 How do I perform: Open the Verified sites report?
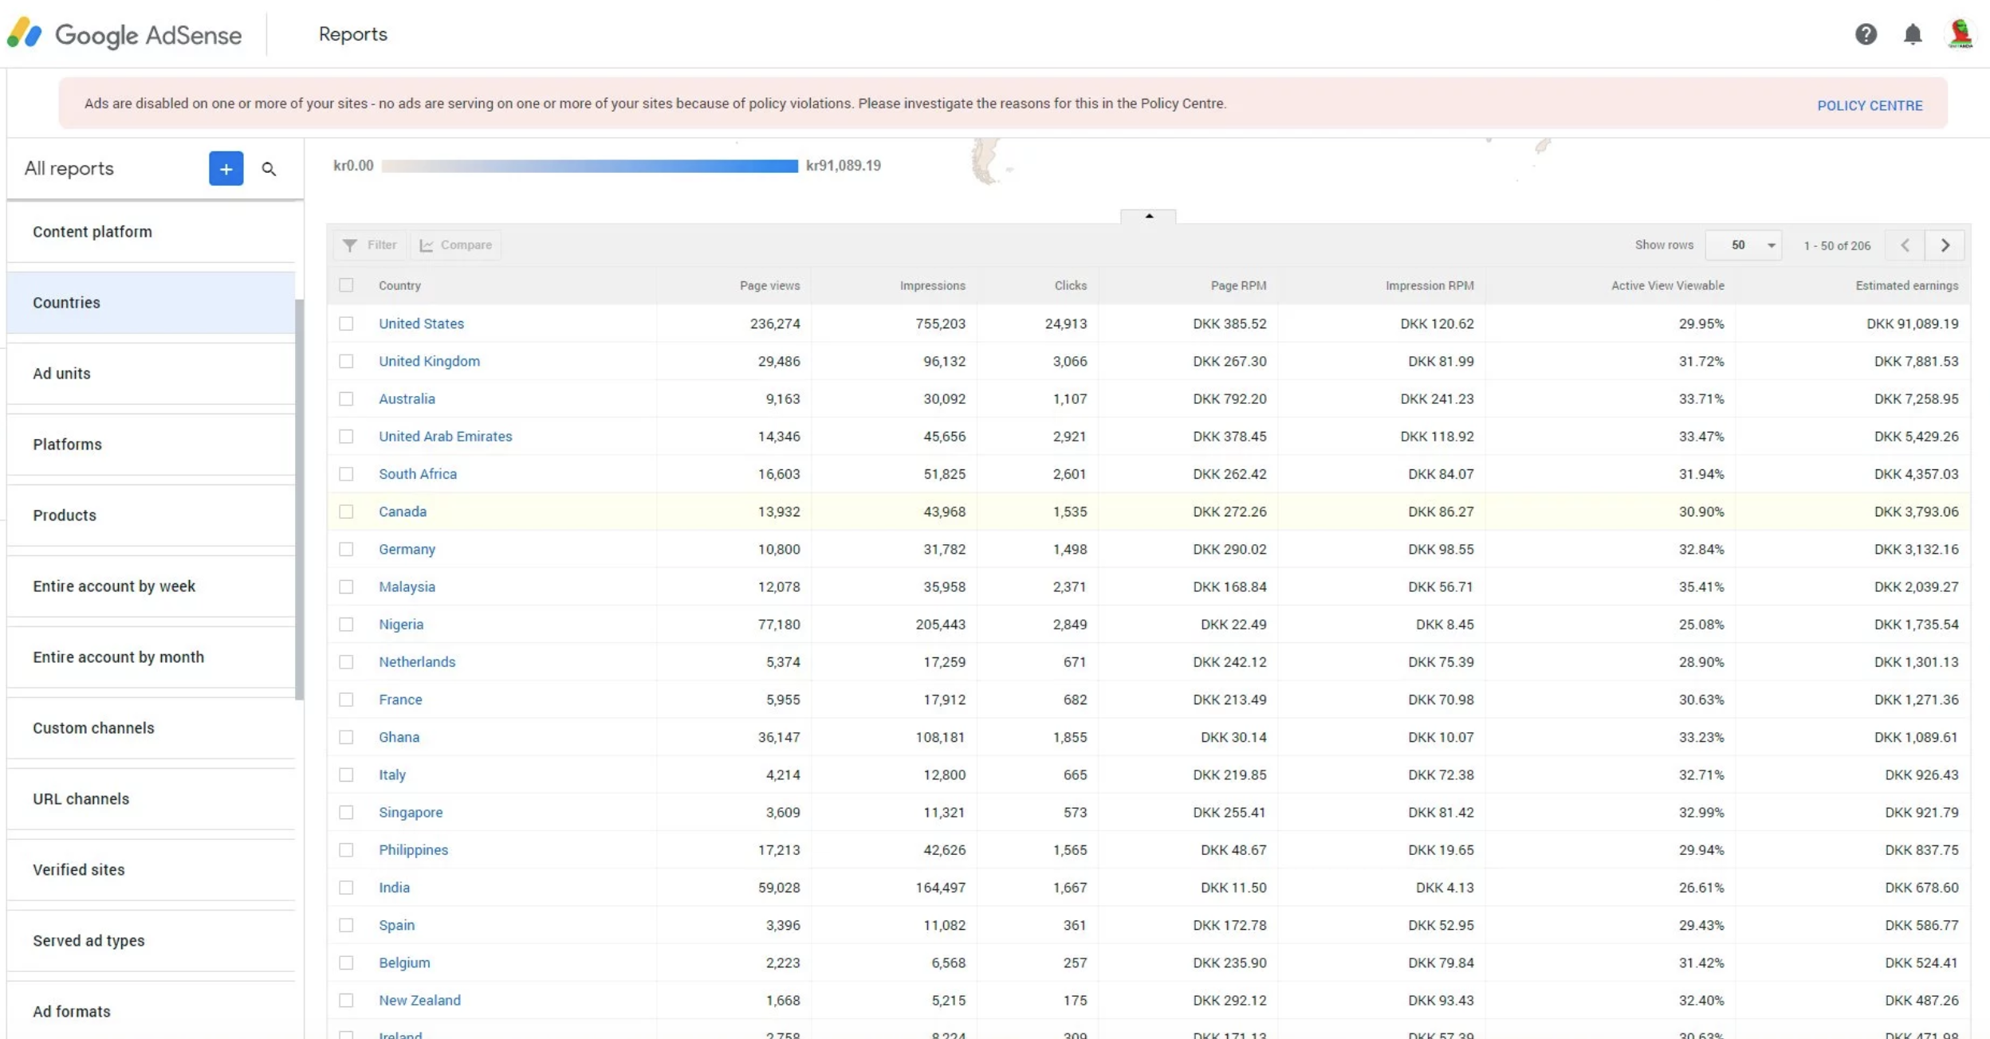tap(151, 870)
